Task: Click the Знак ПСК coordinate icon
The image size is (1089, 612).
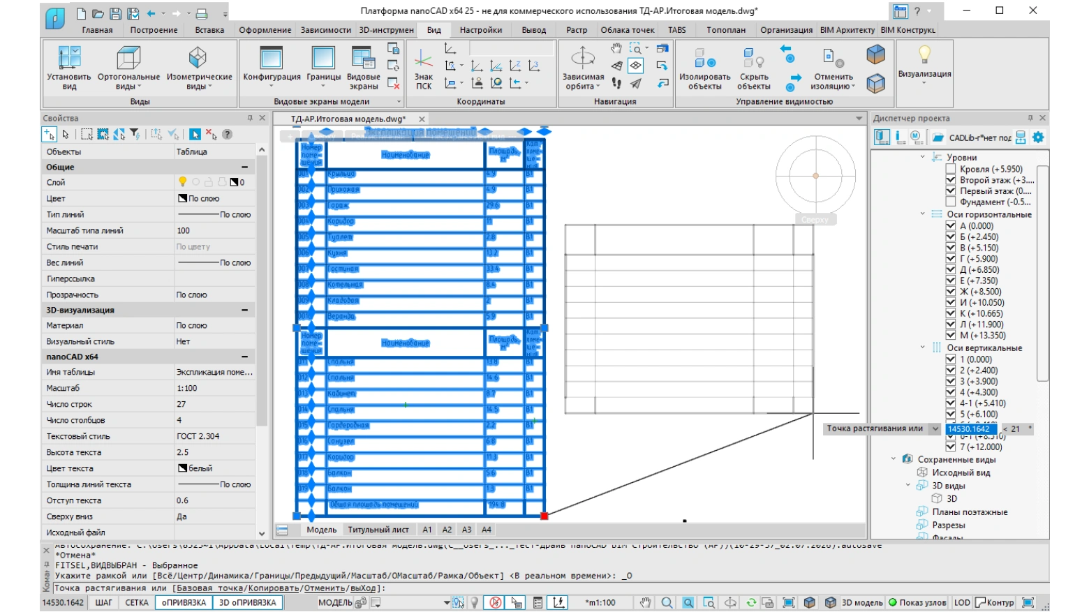Action: (424, 59)
